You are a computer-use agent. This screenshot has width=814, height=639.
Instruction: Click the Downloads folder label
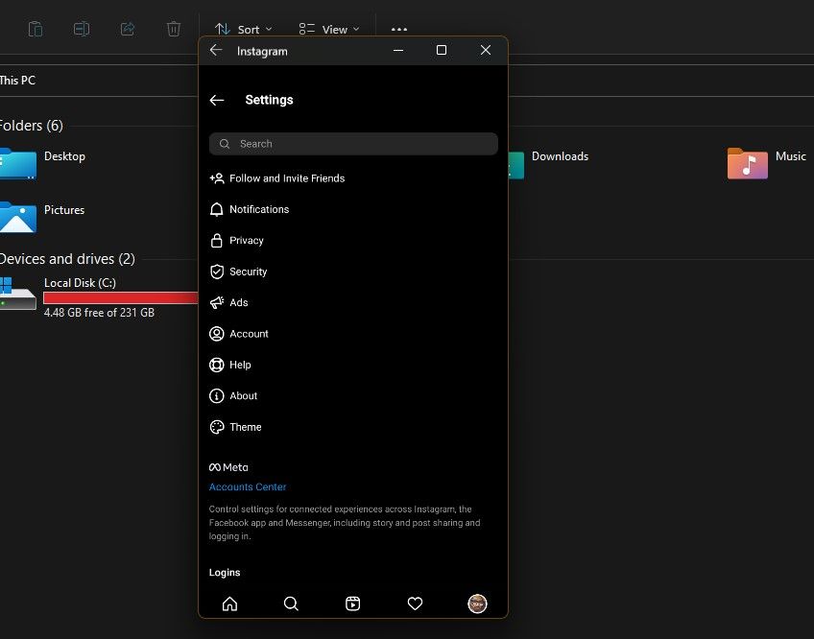[x=561, y=156]
